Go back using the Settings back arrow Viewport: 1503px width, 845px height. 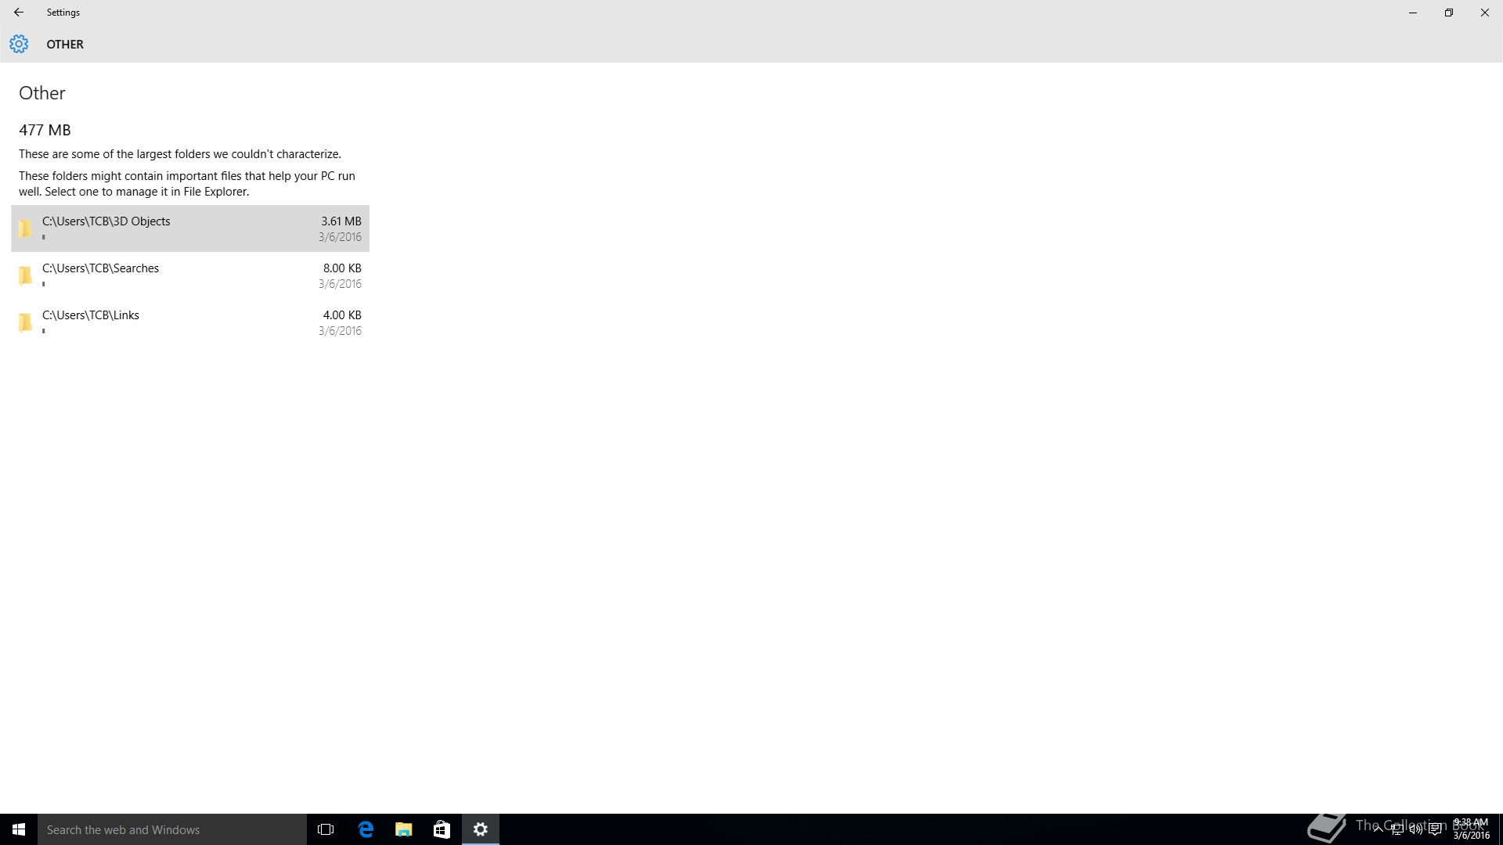point(19,13)
